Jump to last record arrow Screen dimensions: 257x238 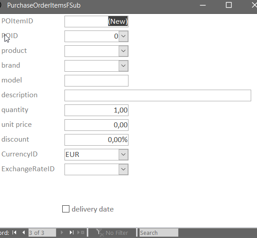tap(71, 233)
